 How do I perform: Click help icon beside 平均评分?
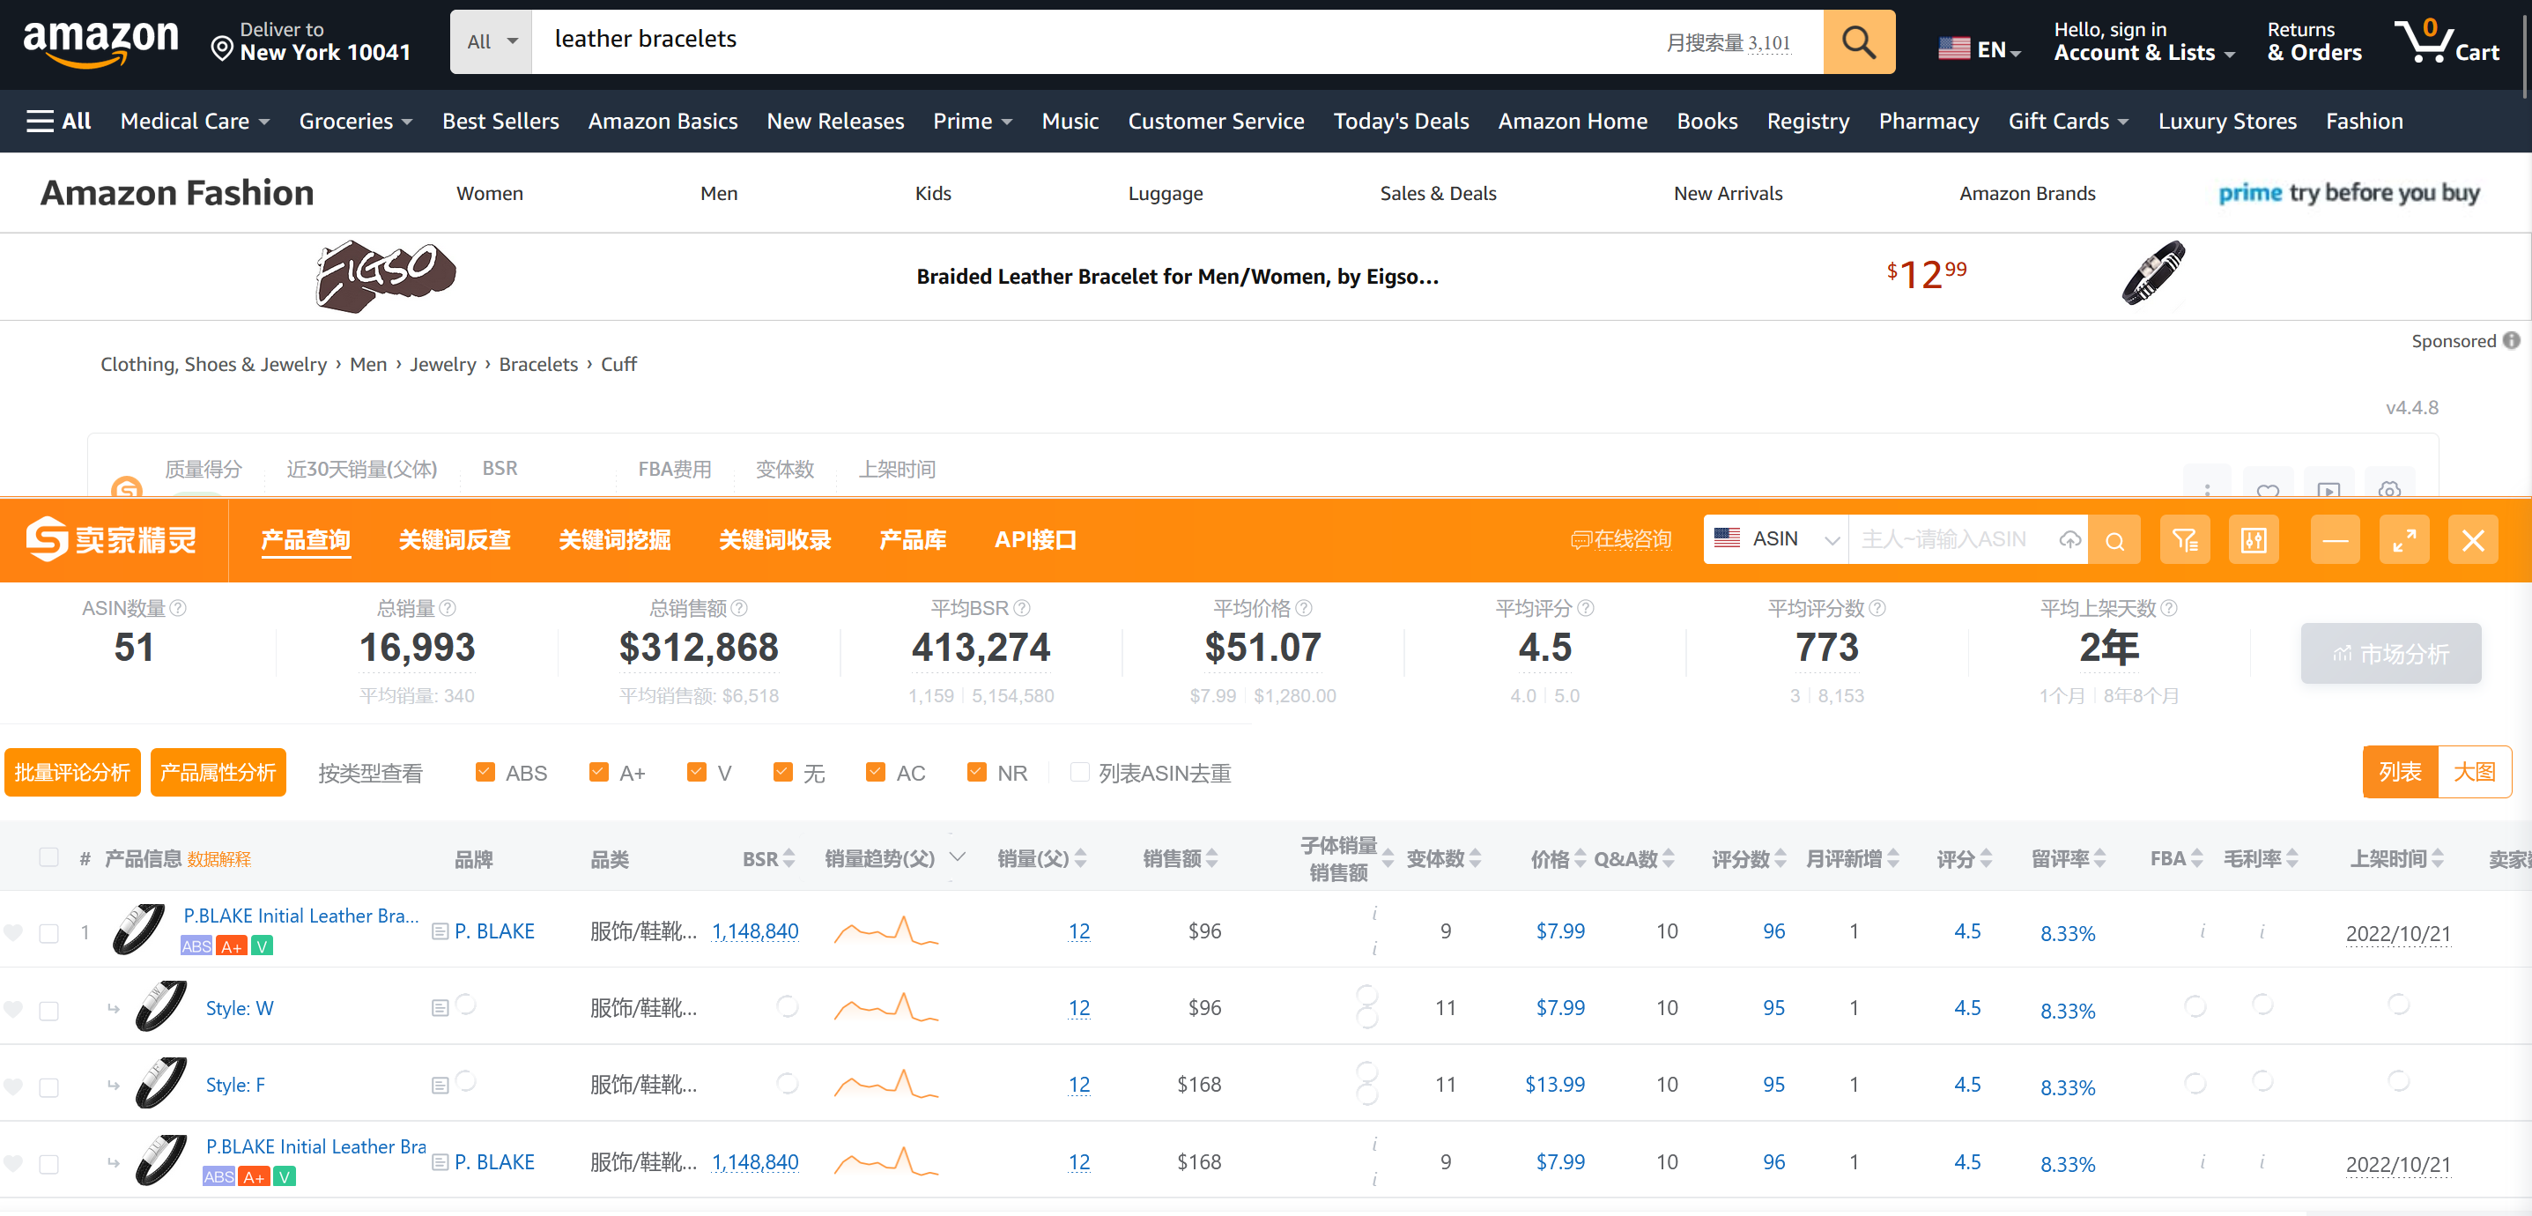point(1586,609)
